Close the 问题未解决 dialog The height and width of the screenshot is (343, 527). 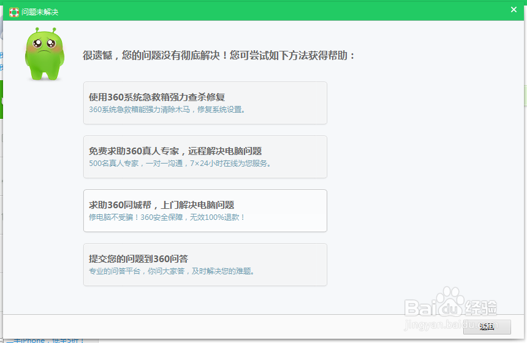514,10
